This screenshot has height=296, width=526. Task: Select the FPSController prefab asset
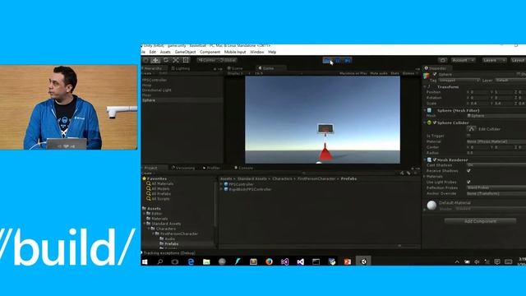tap(241, 184)
